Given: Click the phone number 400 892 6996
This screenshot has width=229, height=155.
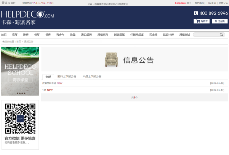Looking at the screenshot, I should pos(210,13).
